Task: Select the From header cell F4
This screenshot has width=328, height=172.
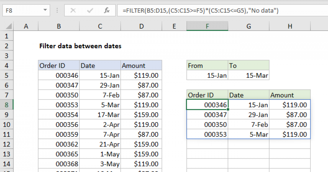Action: pos(207,65)
